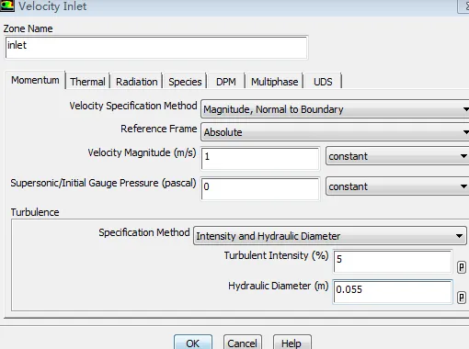
Task: Click the Zone Name input field
Action: point(156,48)
